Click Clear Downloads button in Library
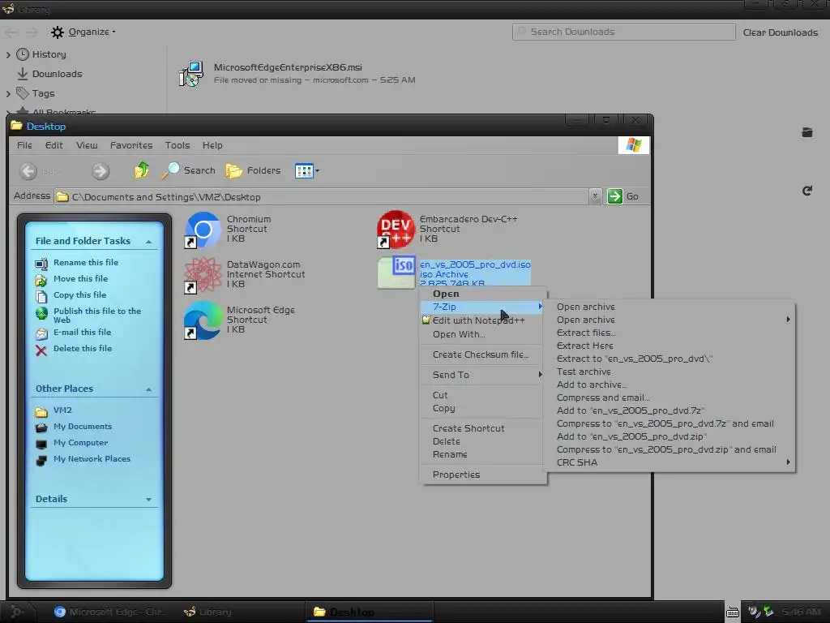The height and width of the screenshot is (623, 830). 781,32
